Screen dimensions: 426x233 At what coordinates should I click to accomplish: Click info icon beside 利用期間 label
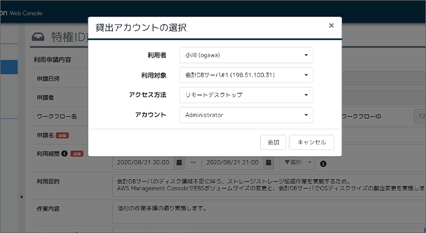click(64, 154)
